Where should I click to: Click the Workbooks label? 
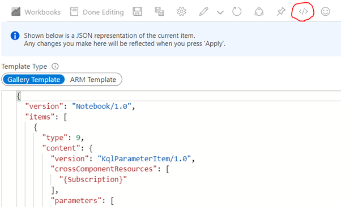pyautogui.click(x=42, y=12)
